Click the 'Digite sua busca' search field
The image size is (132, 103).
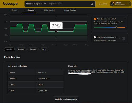(69, 4)
